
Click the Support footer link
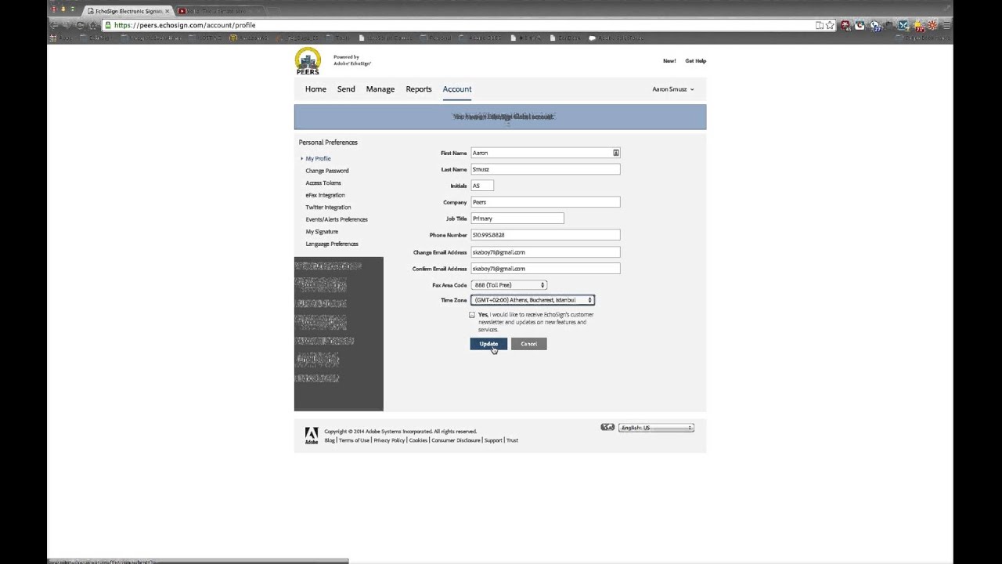[493, 440]
